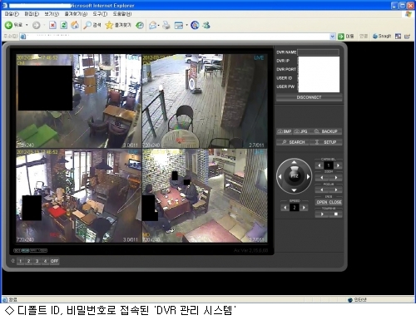Image resolution: width=416 pixels, height=320 pixels.
Task: Click the browser Home icon
Action: tap(75, 25)
